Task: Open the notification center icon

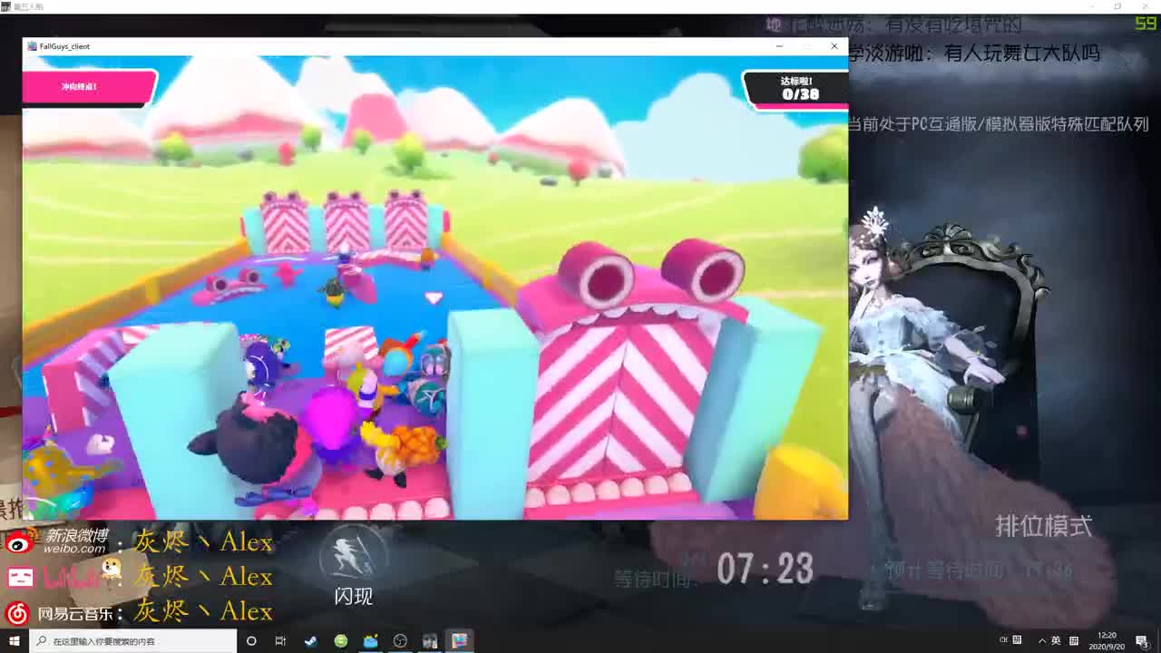Action: [1140, 641]
